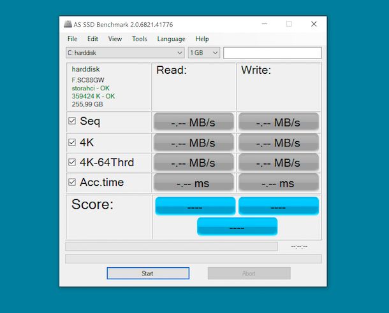Click the Seq write result box

(x=279, y=122)
